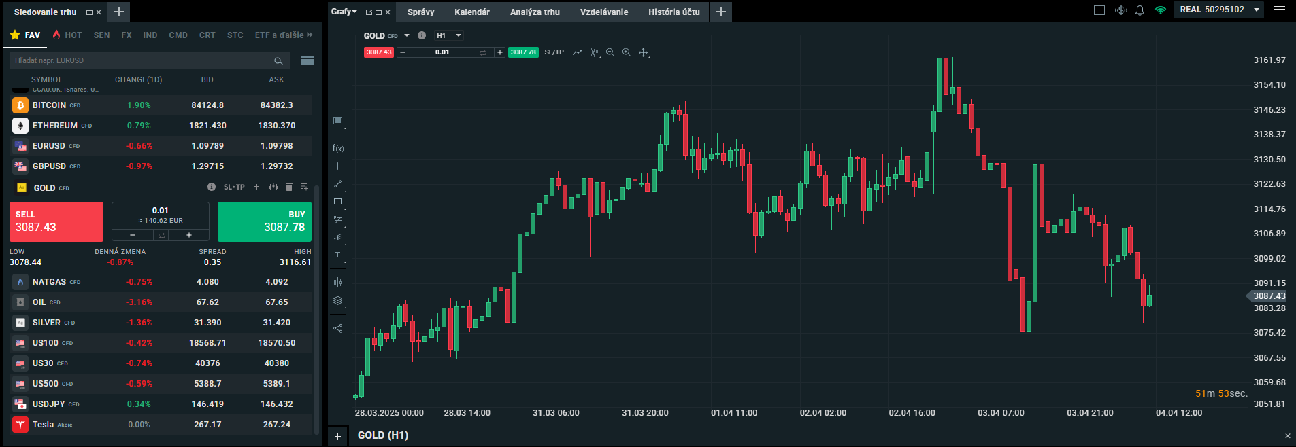The height and width of the screenshot is (447, 1296).
Task: Select the crosshair tool above the chart
Action: pos(643,52)
